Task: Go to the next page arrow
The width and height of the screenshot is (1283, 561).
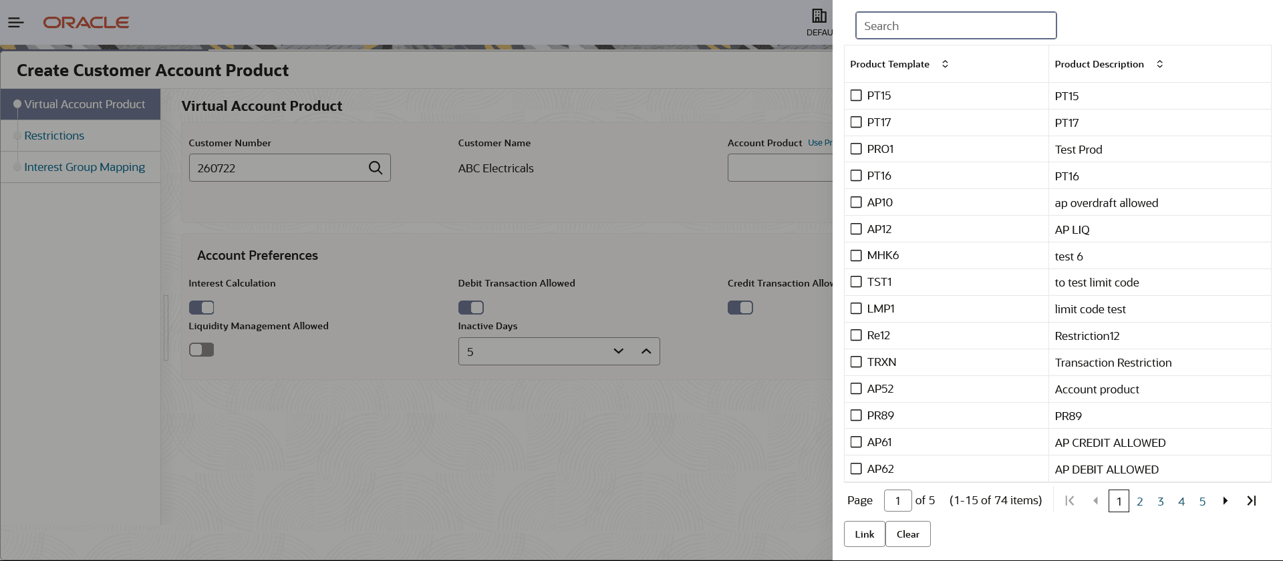Action: (x=1225, y=501)
